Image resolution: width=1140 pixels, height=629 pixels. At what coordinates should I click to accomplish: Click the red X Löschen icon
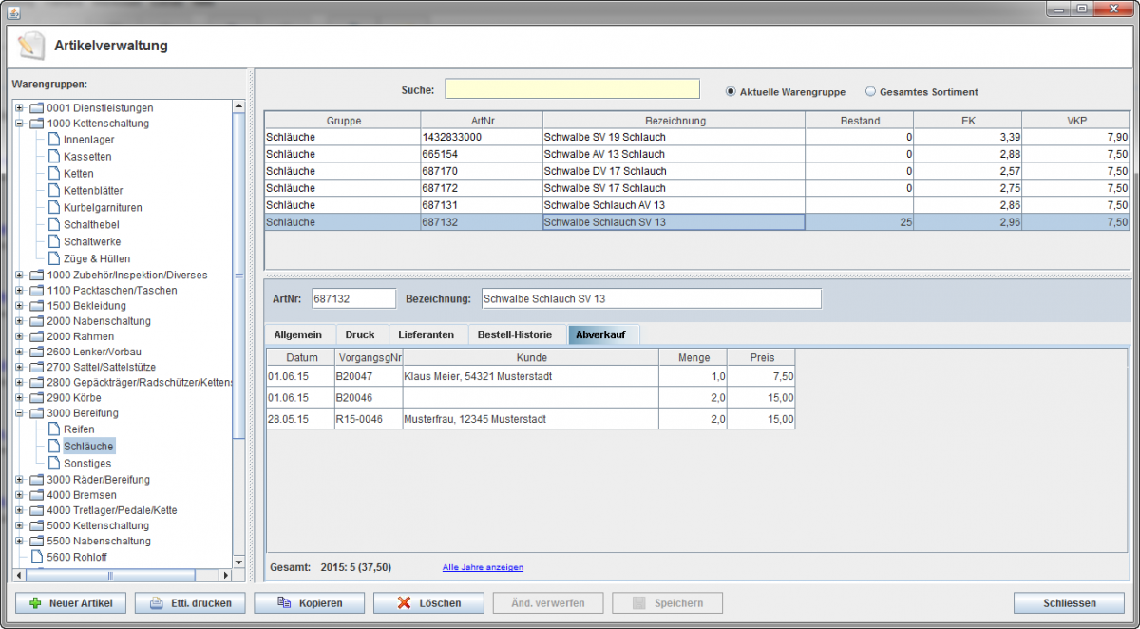[x=403, y=603]
